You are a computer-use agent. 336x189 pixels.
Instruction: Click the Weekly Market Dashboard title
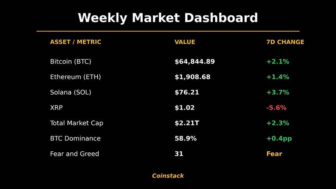tap(168, 18)
